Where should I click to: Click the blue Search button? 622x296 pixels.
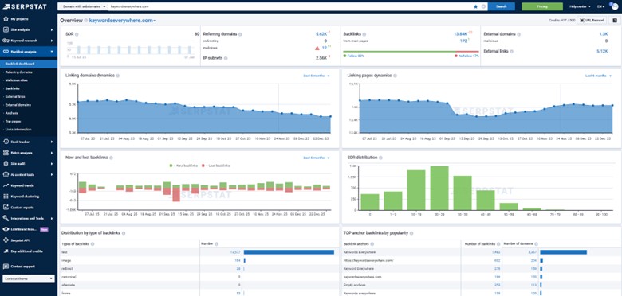tap(502, 6)
